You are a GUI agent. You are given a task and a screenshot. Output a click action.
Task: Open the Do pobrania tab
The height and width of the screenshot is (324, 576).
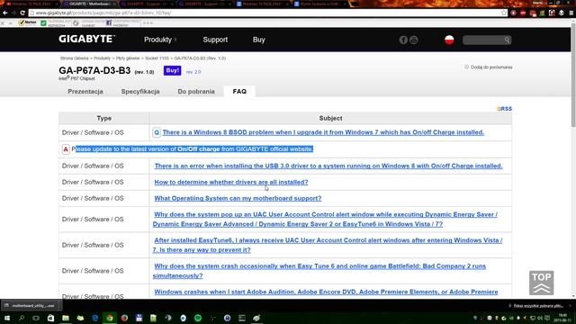(196, 92)
